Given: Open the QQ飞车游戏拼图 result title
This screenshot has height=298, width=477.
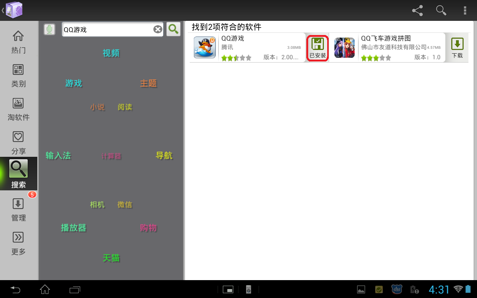Looking at the screenshot, I should coord(386,38).
